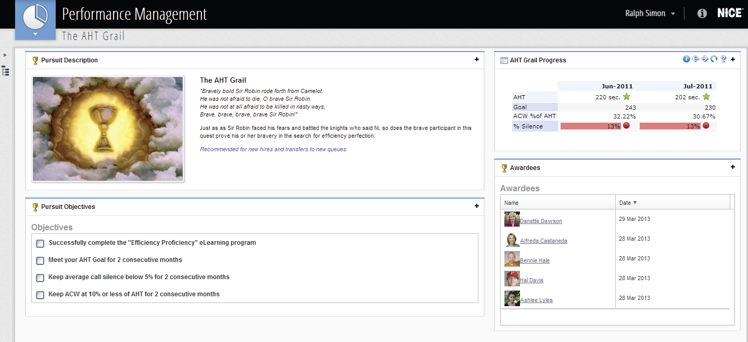Open Danette Dawson's profile link
748x342 pixels.
(541, 221)
